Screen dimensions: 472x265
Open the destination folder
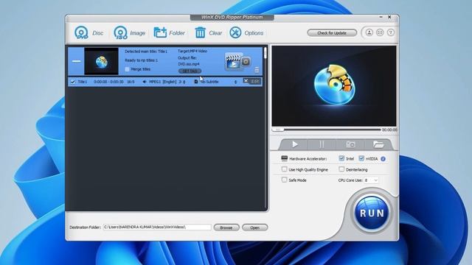(254, 227)
